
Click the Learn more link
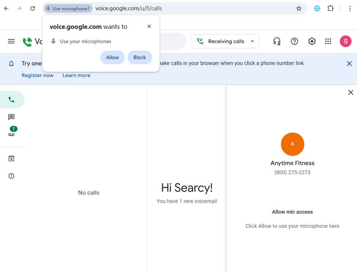click(76, 76)
